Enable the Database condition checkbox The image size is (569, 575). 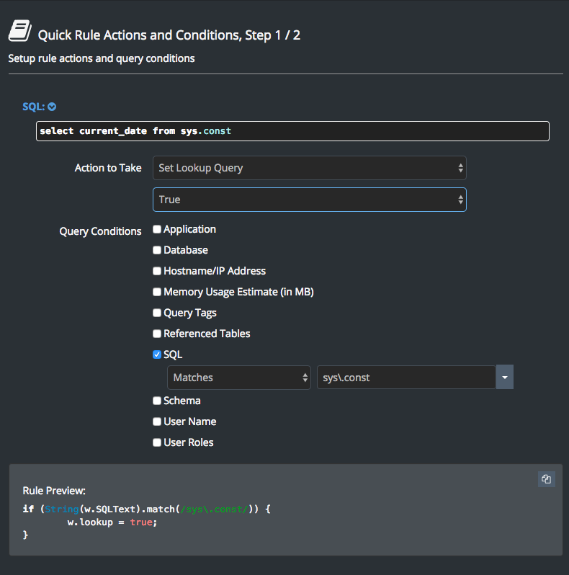pyautogui.click(x=157, y=251)
